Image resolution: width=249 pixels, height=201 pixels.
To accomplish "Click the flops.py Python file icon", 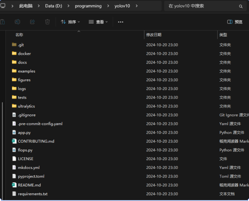I will pos(14,150).
